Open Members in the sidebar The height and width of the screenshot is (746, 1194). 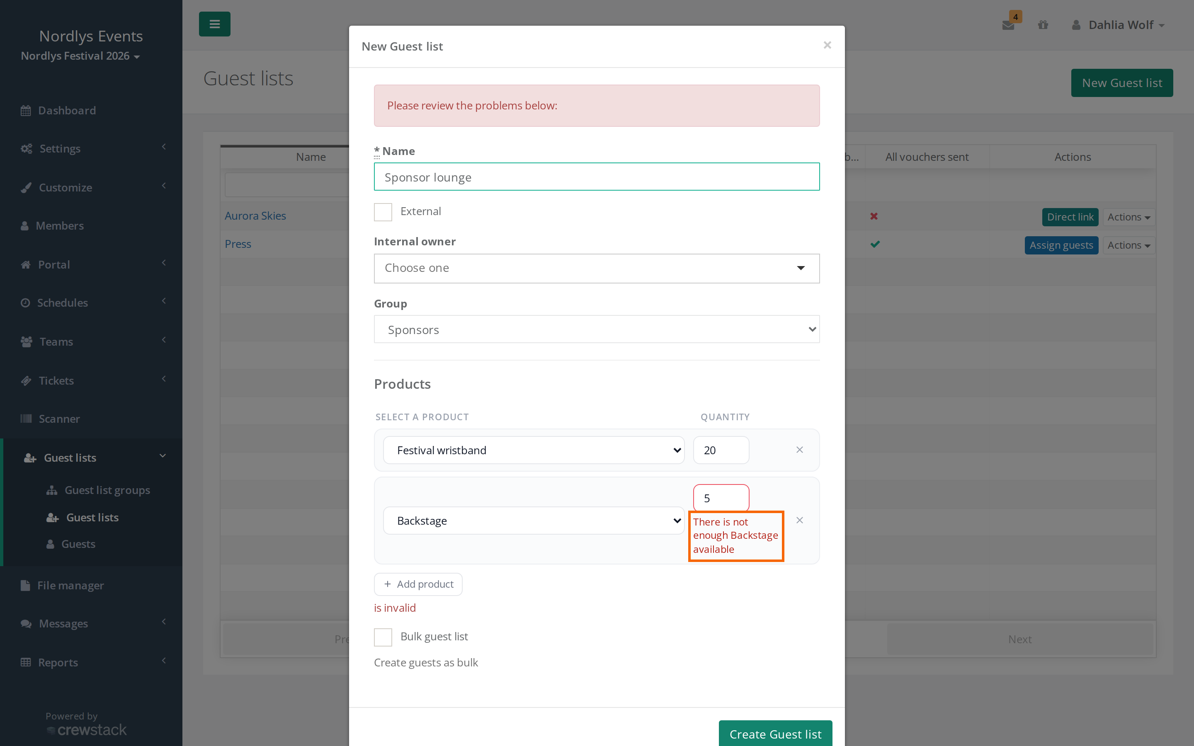[x=91, y=226]
